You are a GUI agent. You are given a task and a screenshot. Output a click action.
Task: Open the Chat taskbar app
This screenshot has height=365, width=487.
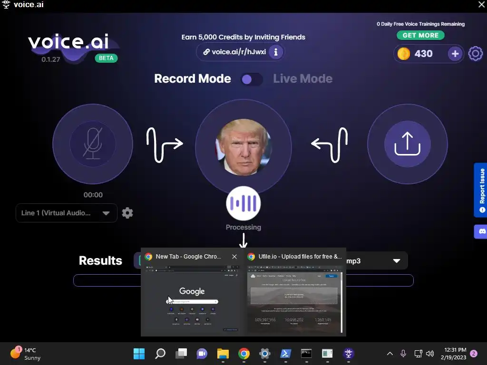[x=202, y=354]
